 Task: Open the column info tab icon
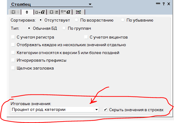[x=15, y=12]
